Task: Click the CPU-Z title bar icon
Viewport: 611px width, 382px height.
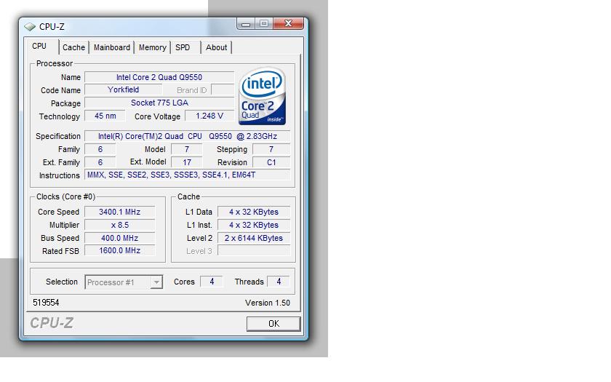Action: (30, 26)
